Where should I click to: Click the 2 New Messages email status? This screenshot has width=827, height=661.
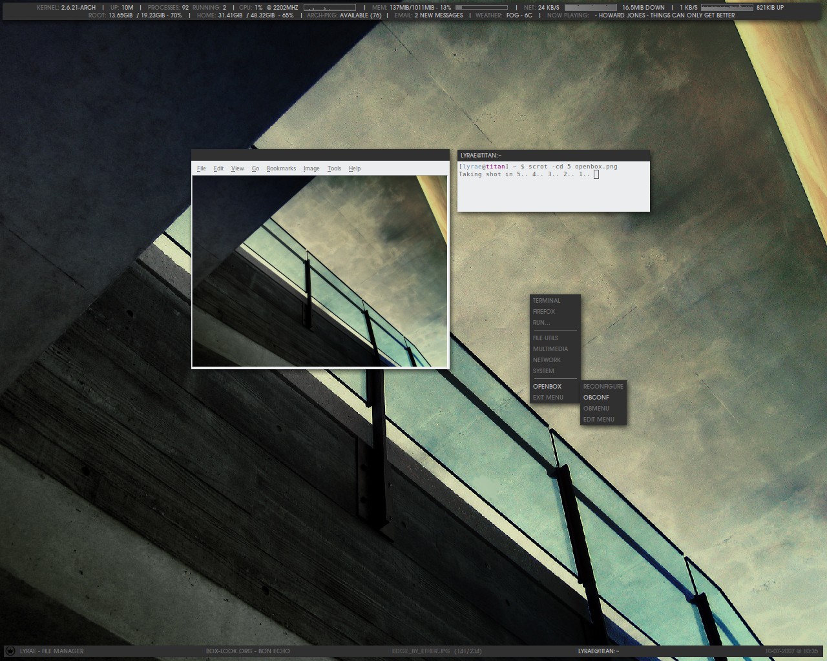[x=428, y=15]
